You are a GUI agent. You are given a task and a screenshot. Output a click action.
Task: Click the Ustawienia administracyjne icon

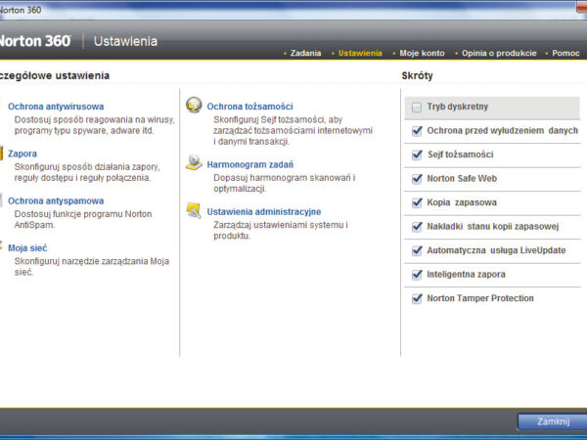(x=194, y=210)
